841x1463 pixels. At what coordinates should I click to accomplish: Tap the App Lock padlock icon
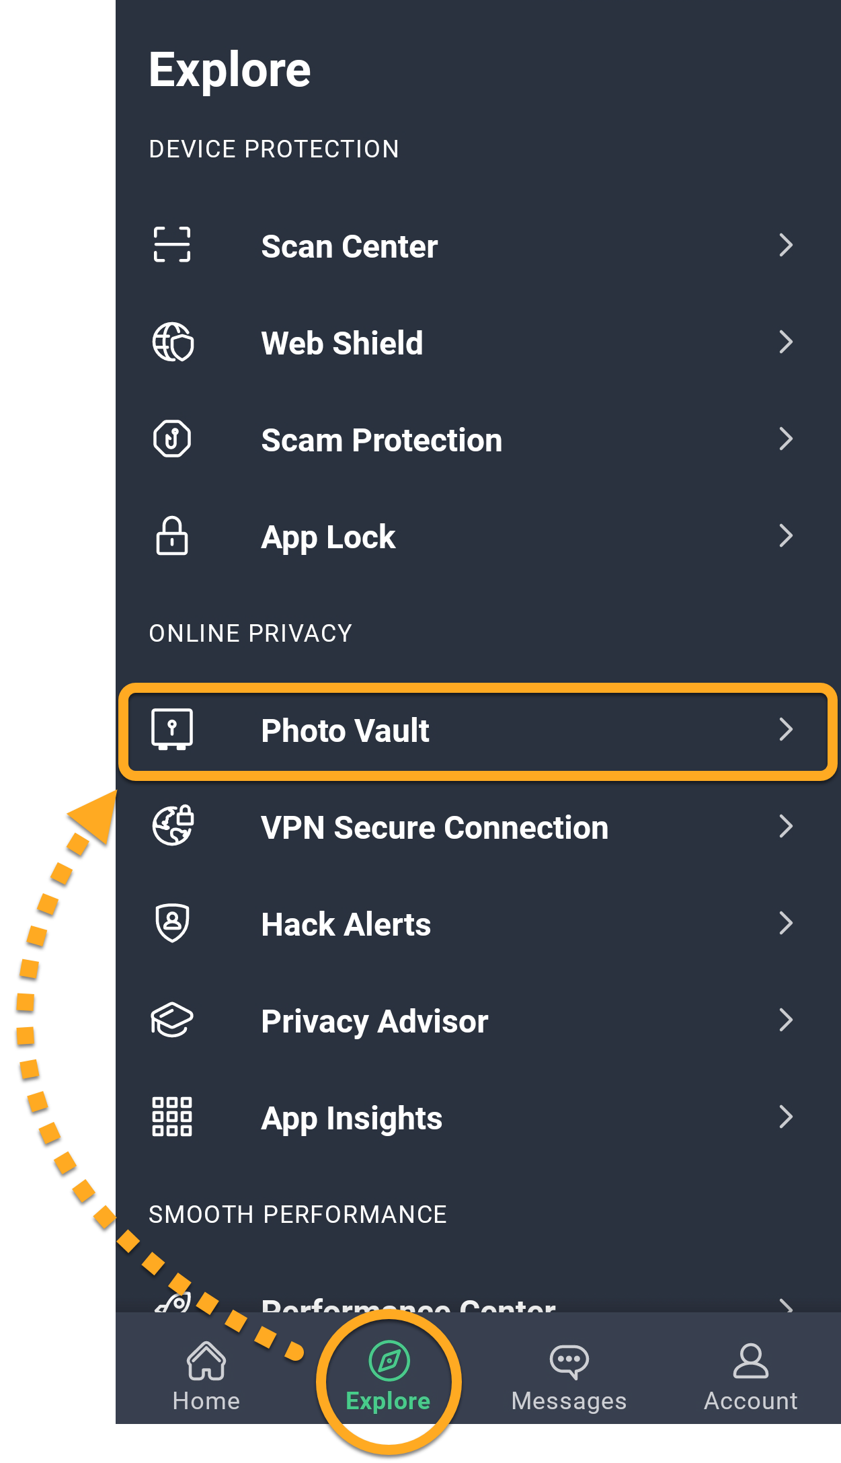tap(172, 536)
